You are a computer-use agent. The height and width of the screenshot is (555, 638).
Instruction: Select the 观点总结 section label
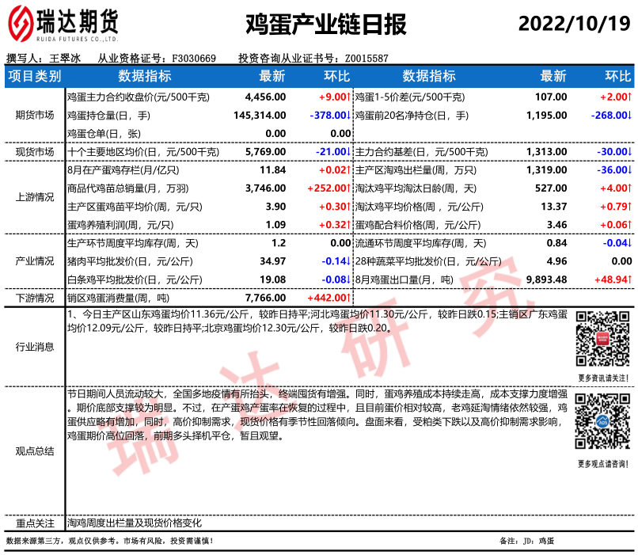[35, 450]
